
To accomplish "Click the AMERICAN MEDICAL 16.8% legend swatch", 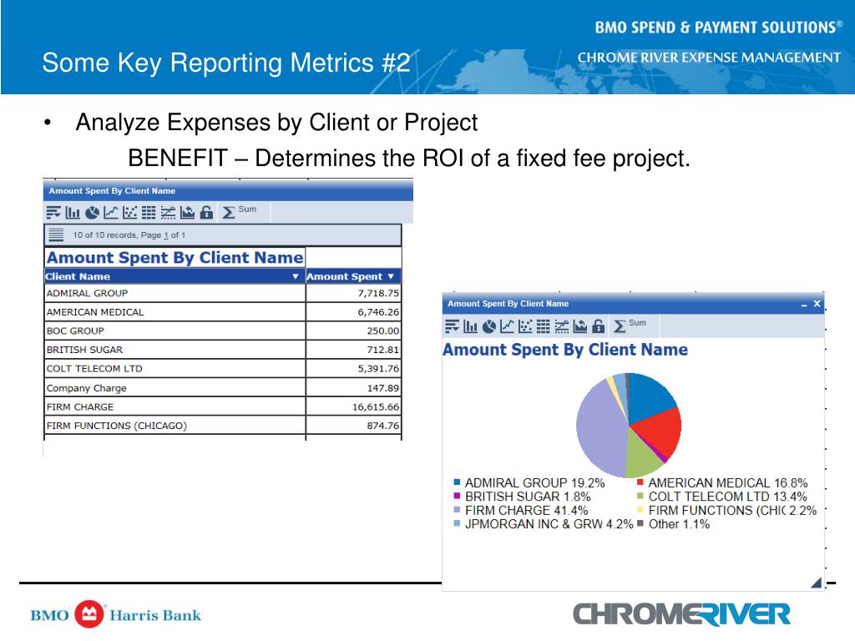I will click(x=640, y=482).
